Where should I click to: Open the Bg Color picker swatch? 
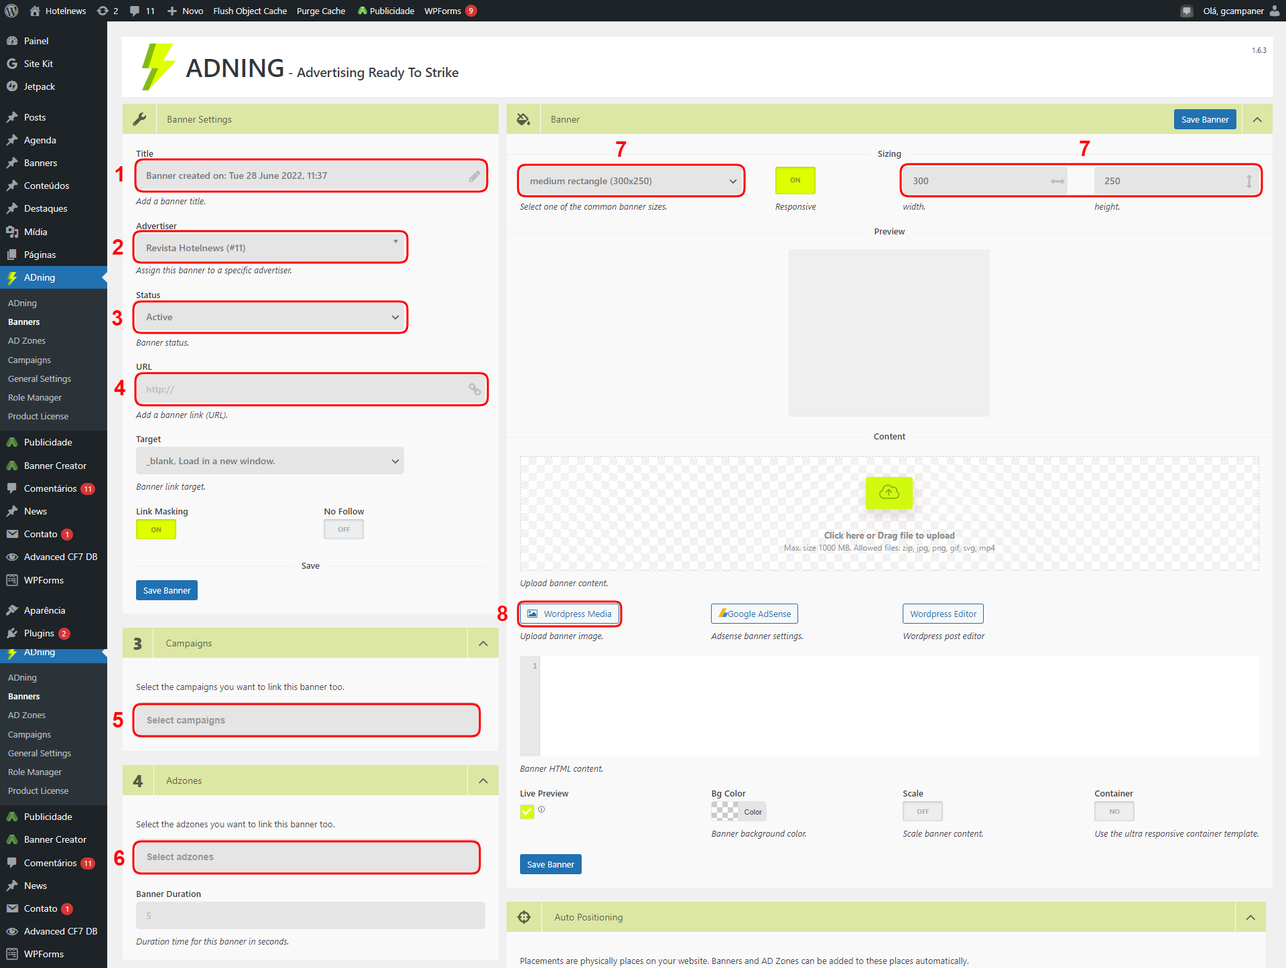(x=725, y=812)
